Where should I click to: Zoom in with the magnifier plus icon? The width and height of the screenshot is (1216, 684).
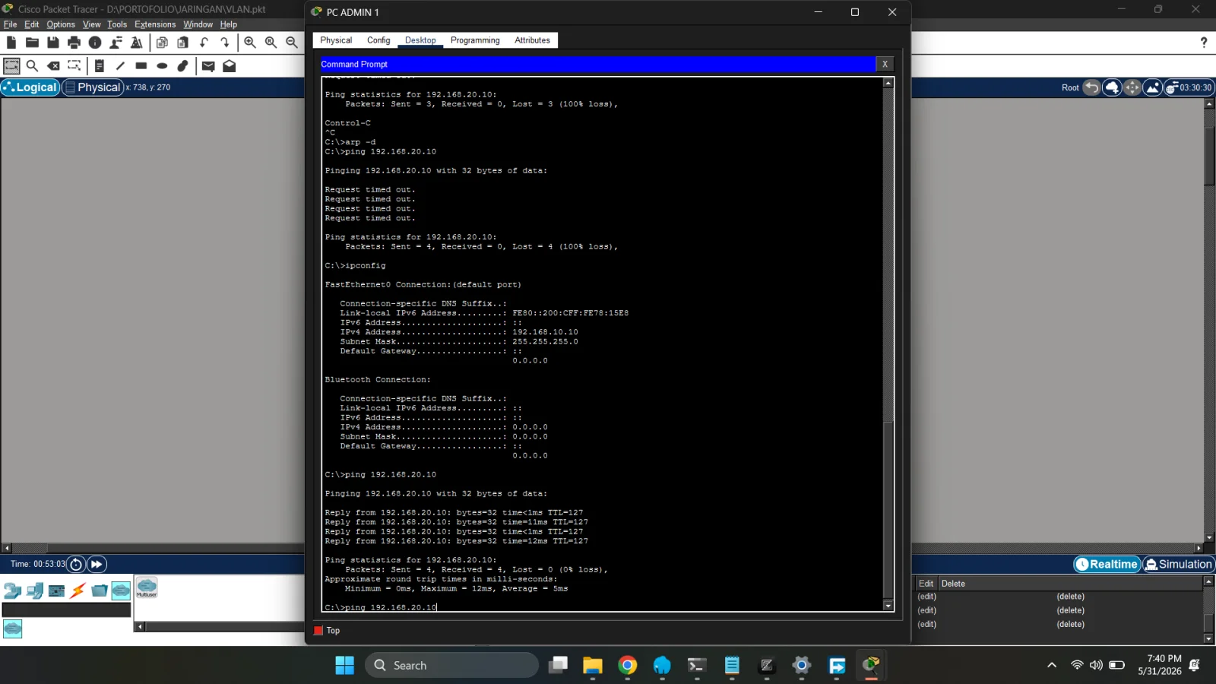click(250, 43)
